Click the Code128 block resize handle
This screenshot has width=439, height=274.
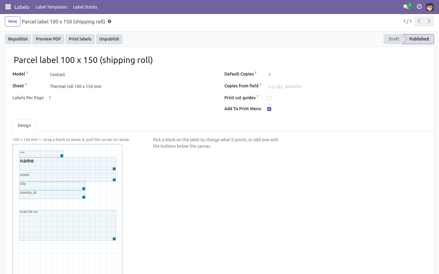pyautogui.click(x=114, y=239)
